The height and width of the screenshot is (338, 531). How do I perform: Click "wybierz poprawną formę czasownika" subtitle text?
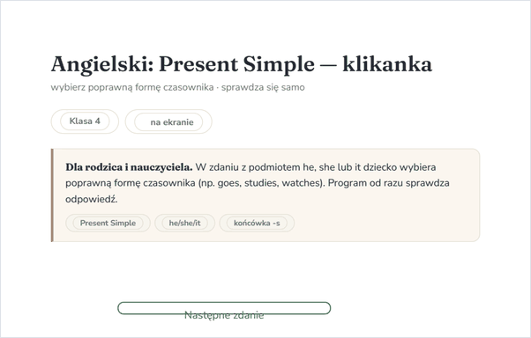(132, 87)
